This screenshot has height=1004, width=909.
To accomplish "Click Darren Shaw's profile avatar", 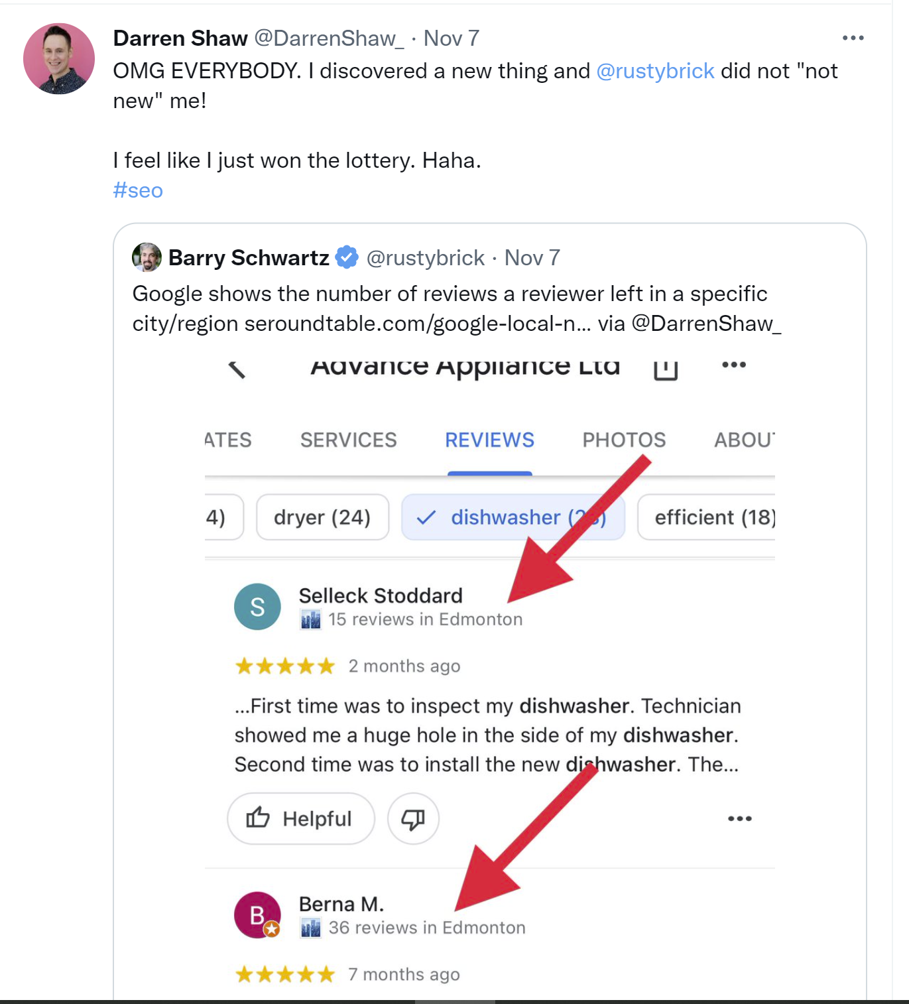I will point(59,59).
